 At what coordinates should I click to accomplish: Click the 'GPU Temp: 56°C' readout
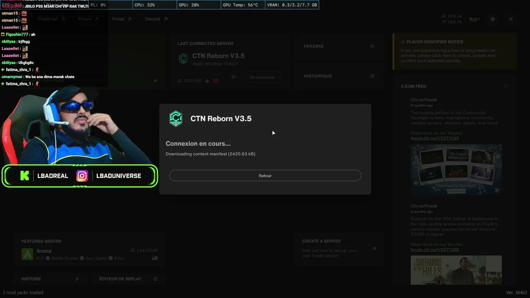pyautogui.click(x=240, y=5)
